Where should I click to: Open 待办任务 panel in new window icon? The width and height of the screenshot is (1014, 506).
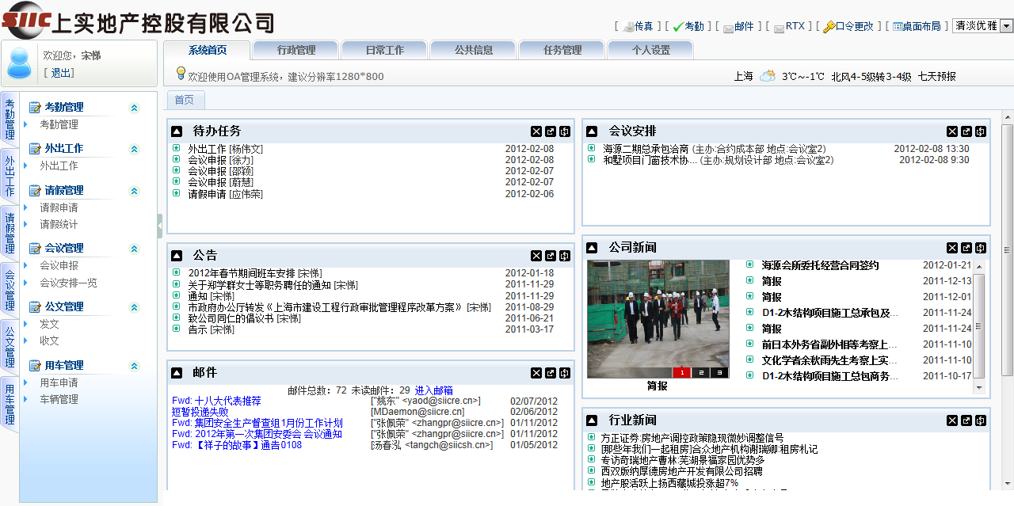[x=551, y=131]
